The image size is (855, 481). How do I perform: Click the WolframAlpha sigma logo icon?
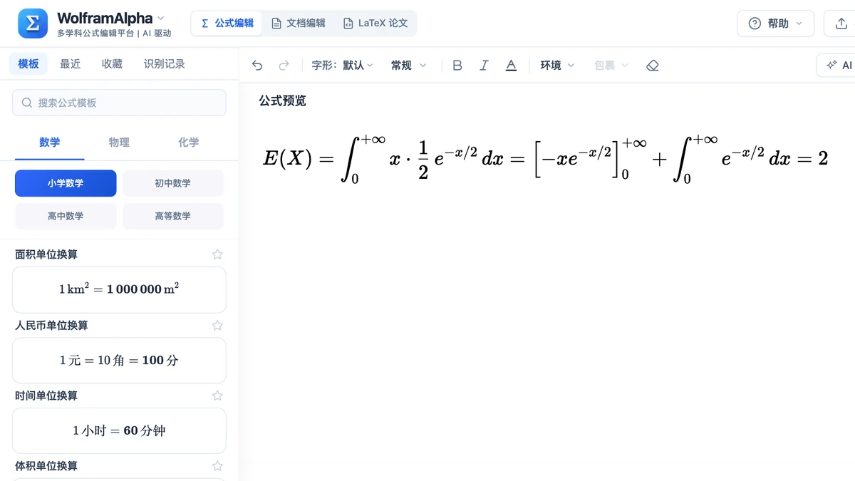(33, 24)
